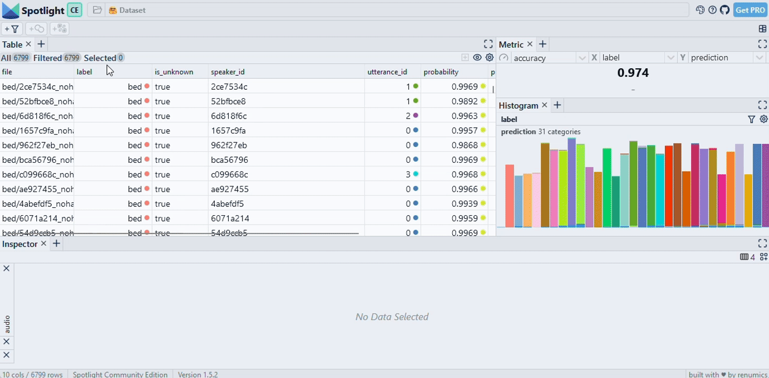Click the first salmon-colored histogram bar
This screenshot has width=769, height=378.
[509, 195]
